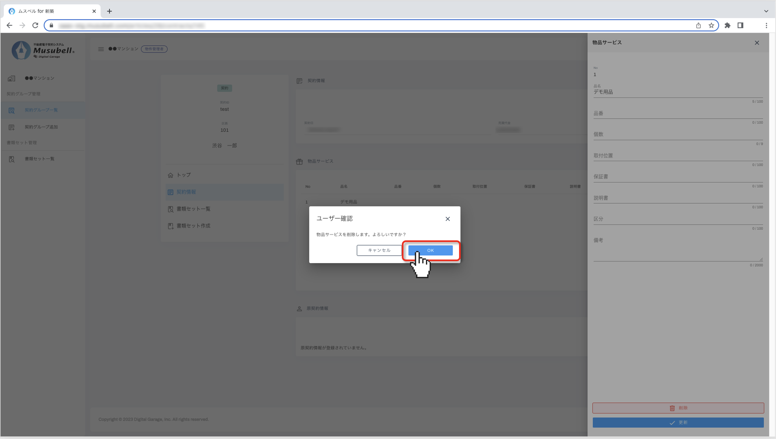Reload the page with browser refresh icon
This screenshot has width=776, height=439.
coord(35,25)
